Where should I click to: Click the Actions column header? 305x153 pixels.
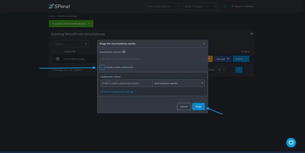tap(245, 52)
